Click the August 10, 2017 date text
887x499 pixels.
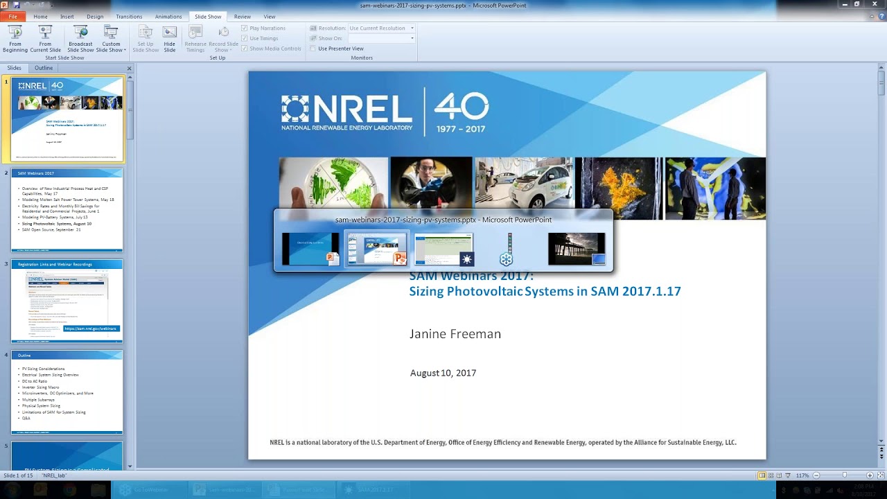pos(443,373)
